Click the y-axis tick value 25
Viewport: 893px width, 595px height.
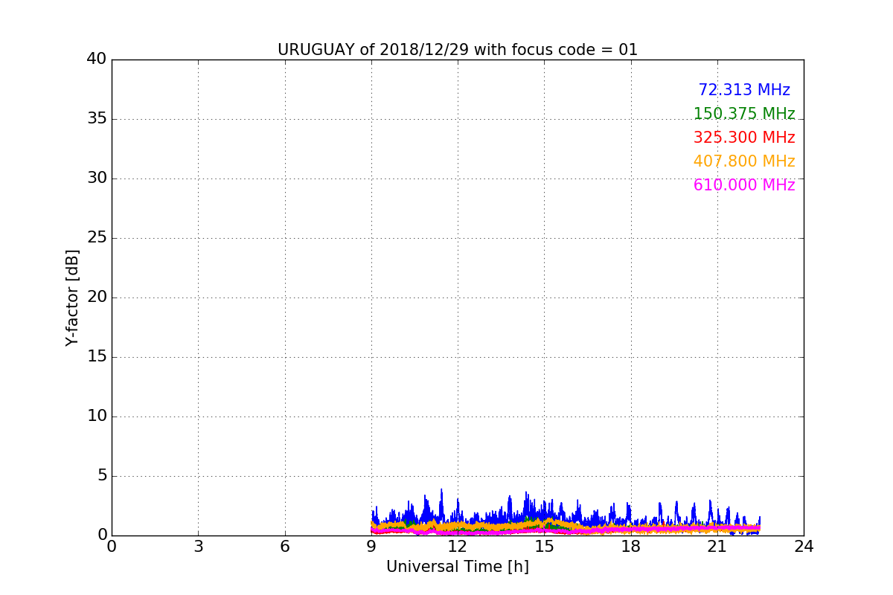(97, 238)
